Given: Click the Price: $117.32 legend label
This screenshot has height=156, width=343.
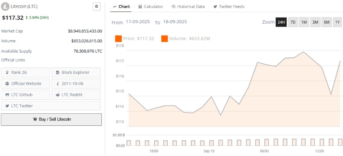Looking at the screenshot, I should [138, 39].
